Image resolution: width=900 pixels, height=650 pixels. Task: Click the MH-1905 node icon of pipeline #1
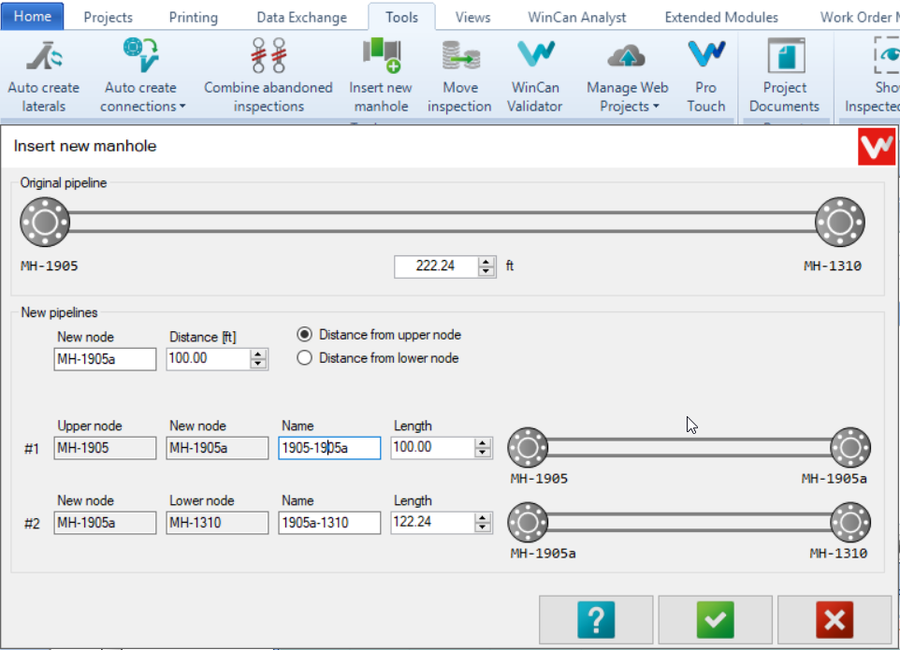click(528, 447)
